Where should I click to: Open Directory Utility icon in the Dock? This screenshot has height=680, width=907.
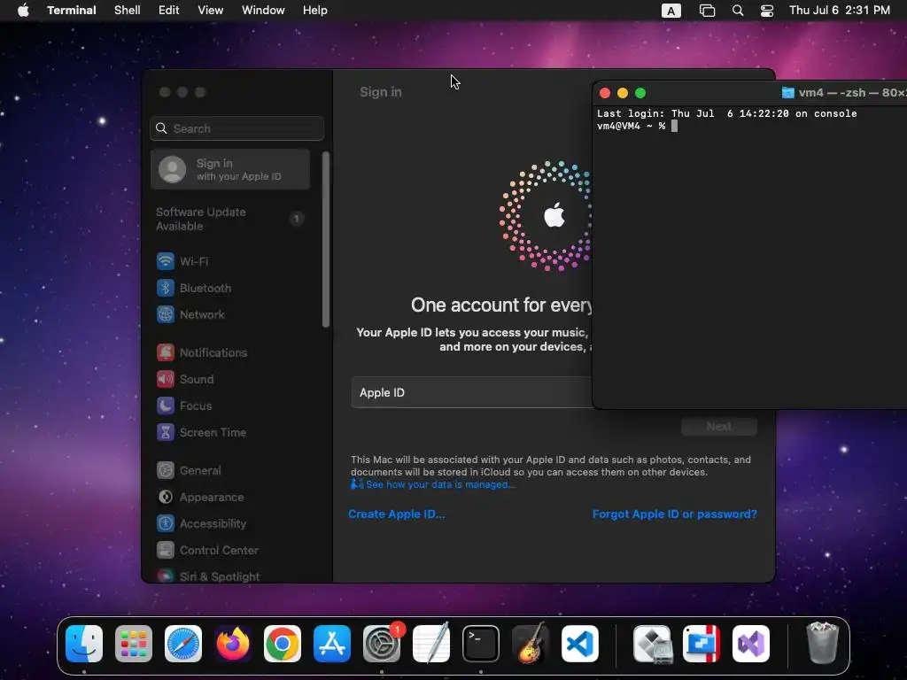click(x=652, y=644)
